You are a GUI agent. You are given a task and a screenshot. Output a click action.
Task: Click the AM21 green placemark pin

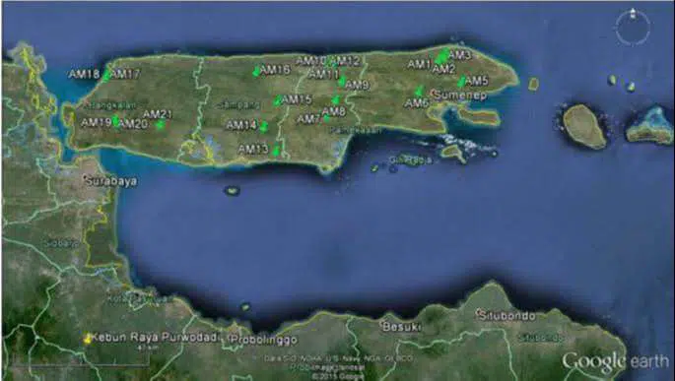[x=161, y=124]
